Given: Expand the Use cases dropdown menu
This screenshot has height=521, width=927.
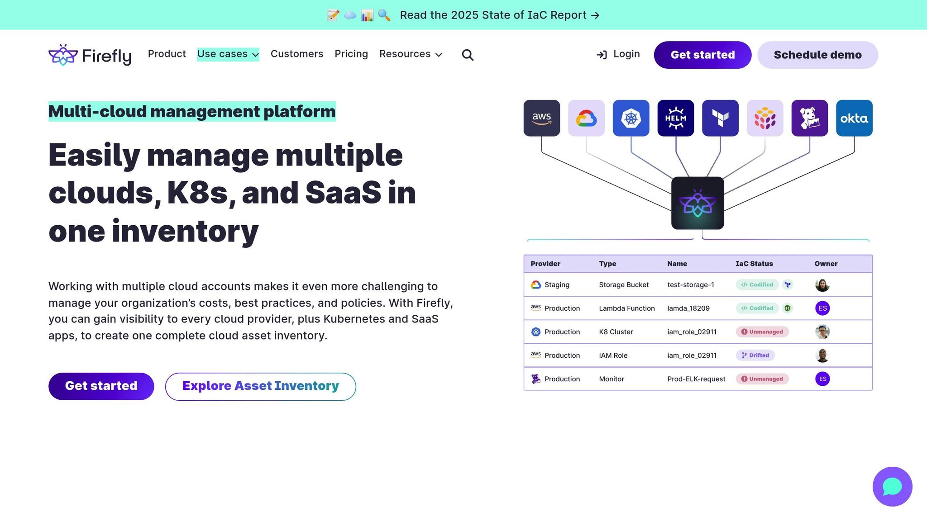Looking at the screenshot, I should (x=228, y=54).
